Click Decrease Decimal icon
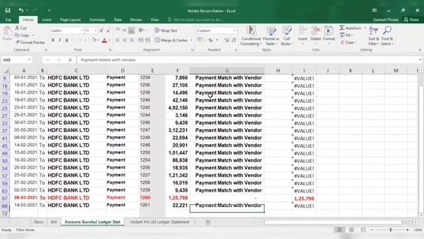The height and width of the screenshot is (239, 424). tap(234, 40)
